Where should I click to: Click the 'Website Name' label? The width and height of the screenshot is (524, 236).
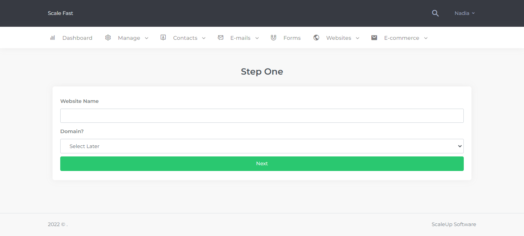pyautogui.click(x=79, y=101)
